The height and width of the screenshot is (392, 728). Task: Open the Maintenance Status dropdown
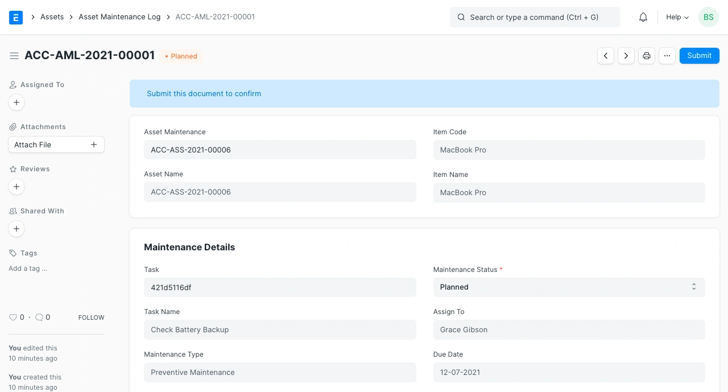coord(569,287)
